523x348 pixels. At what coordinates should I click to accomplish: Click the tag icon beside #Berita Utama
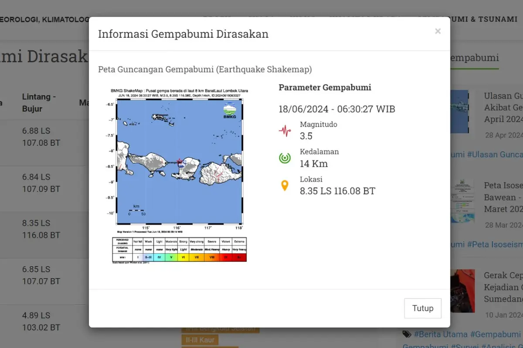point(407,334)
